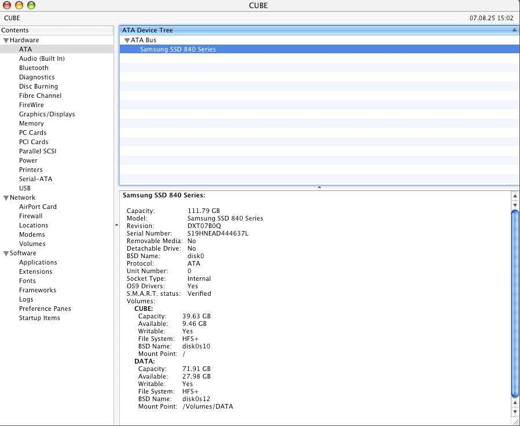Image resolution: width=520 pixels, height=426 pixels.
Task: Click details scrollbar top up arrow
Action: [515, 196]
